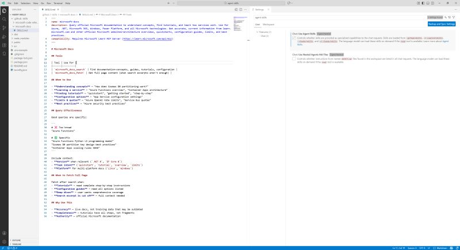The image size is (460, 250).
Task: Collapse the microsoft-docs folder
Action: 13,26
